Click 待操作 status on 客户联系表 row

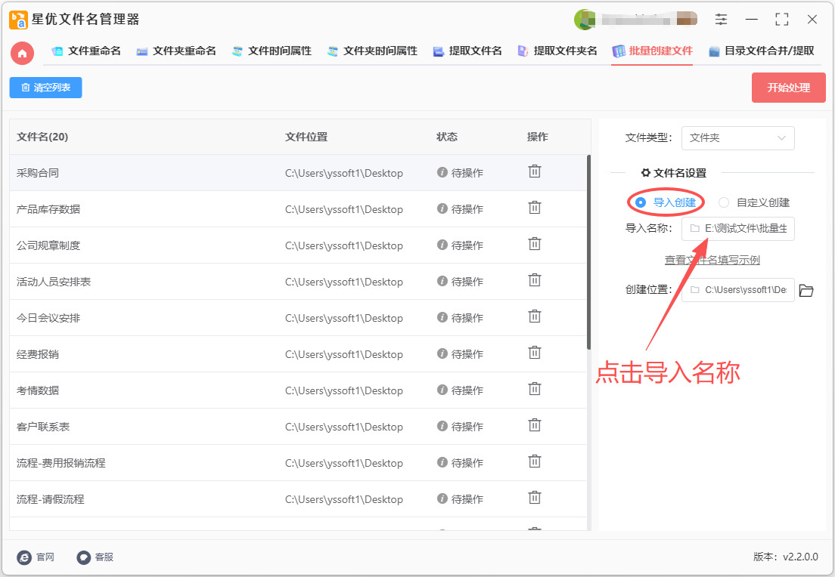[467, 427]
